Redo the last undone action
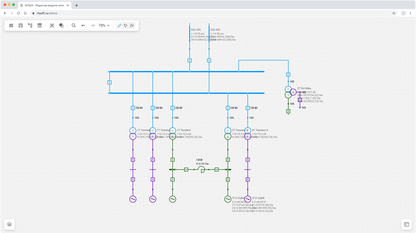 (x=93, y=26)
